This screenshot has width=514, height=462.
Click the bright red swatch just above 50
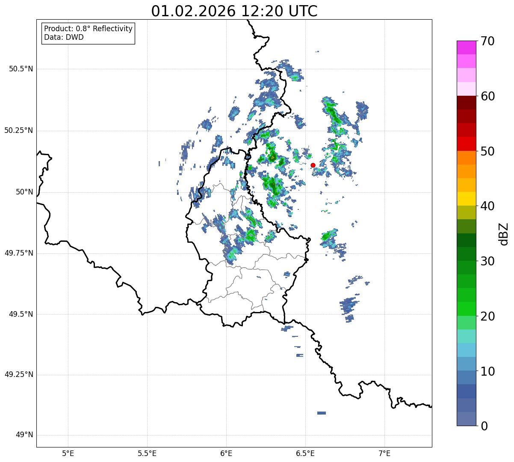pyautogui.click(x=466, y=144)
